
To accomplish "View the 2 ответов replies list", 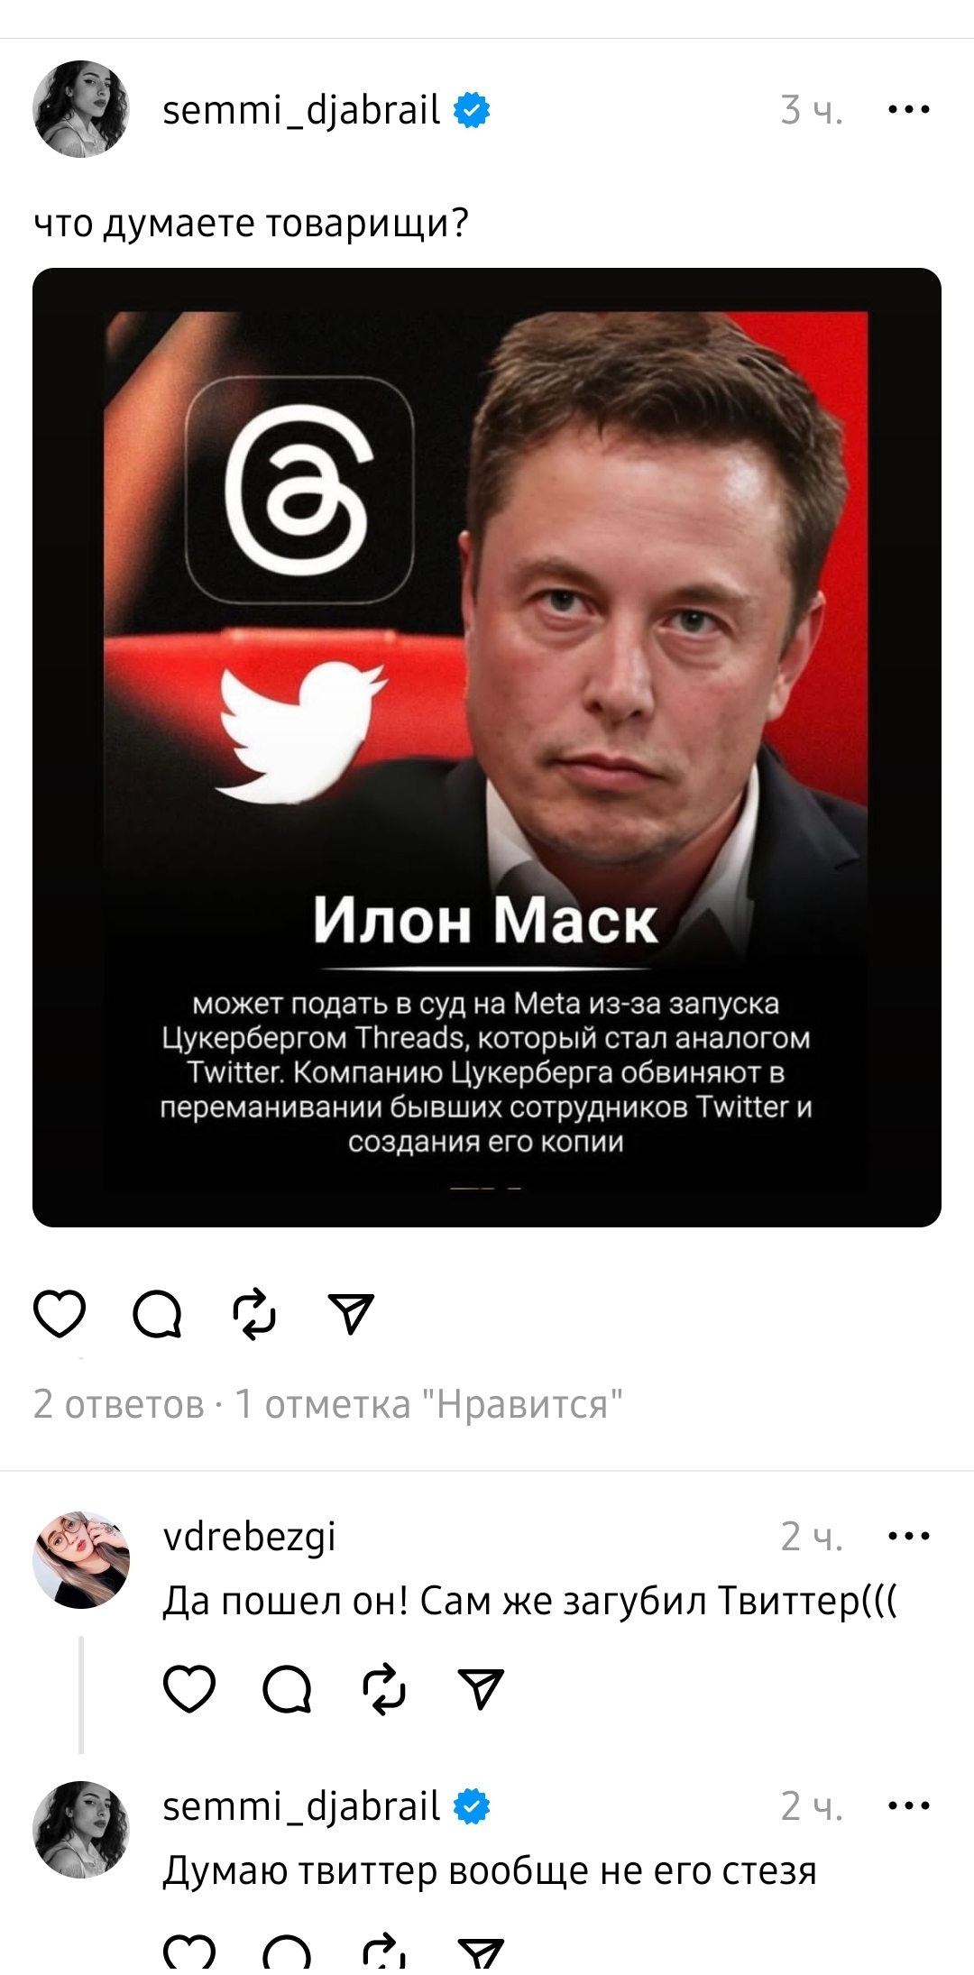I will click(119, 1404).
